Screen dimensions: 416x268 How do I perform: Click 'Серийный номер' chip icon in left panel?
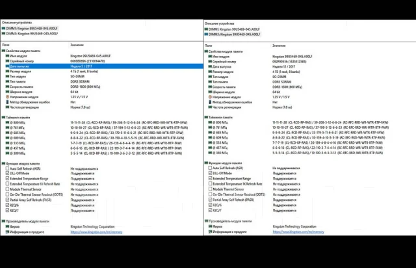point(7,61)
